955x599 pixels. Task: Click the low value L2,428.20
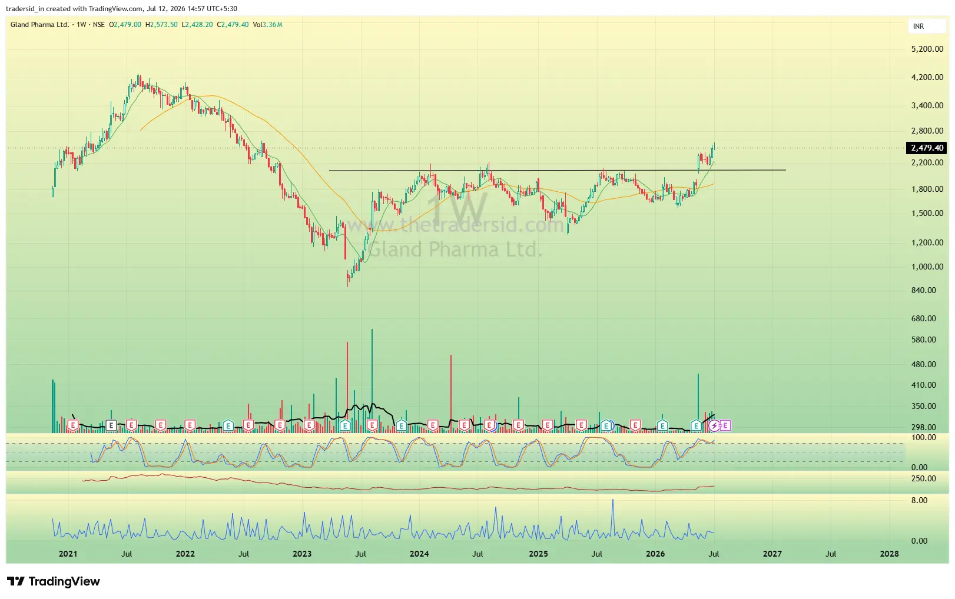pos(197,25)
